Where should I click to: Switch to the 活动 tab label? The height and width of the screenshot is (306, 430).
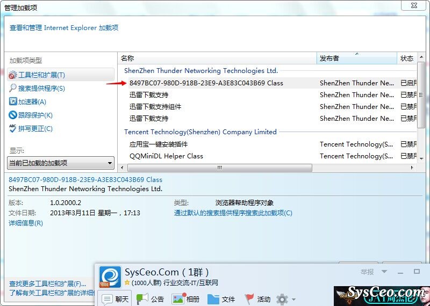[264, 299]
